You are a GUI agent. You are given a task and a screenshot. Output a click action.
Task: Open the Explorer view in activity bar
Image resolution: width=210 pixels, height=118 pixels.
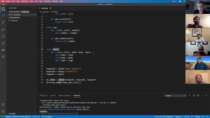click(x=3, y=9)
